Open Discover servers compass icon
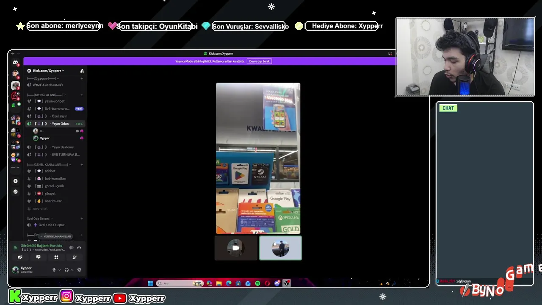This screenshot has width=542, height=305. click(x=15, y=191)
